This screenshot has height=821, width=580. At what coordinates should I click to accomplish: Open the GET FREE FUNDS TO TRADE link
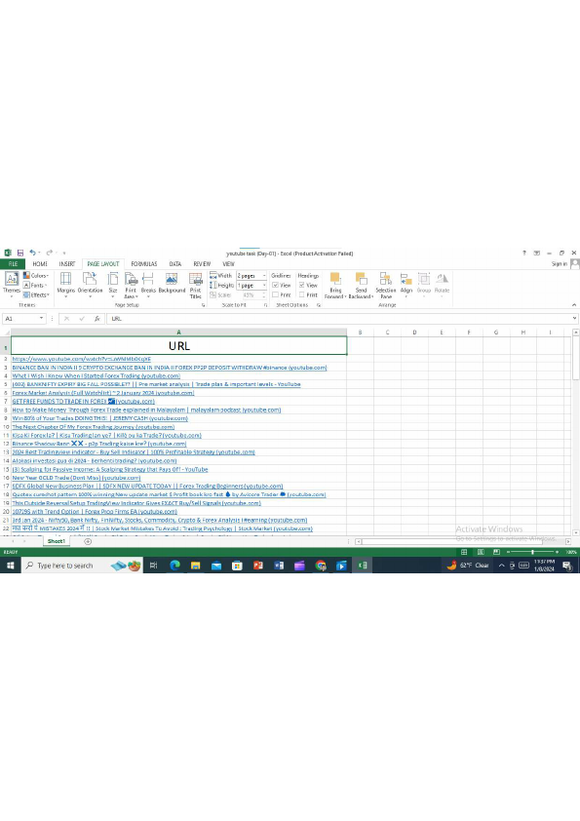83,401
